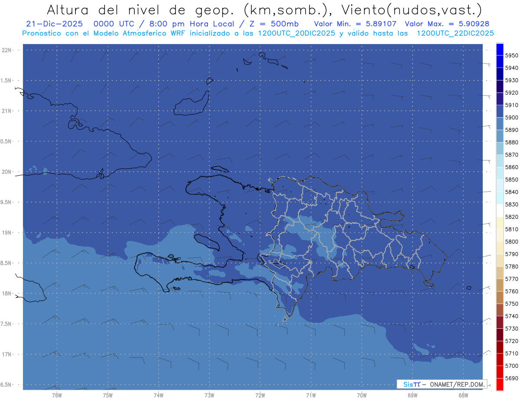This screenshot has width=520, height=401.
Task: Click the 22N latitude label
Action: point(7,50)
